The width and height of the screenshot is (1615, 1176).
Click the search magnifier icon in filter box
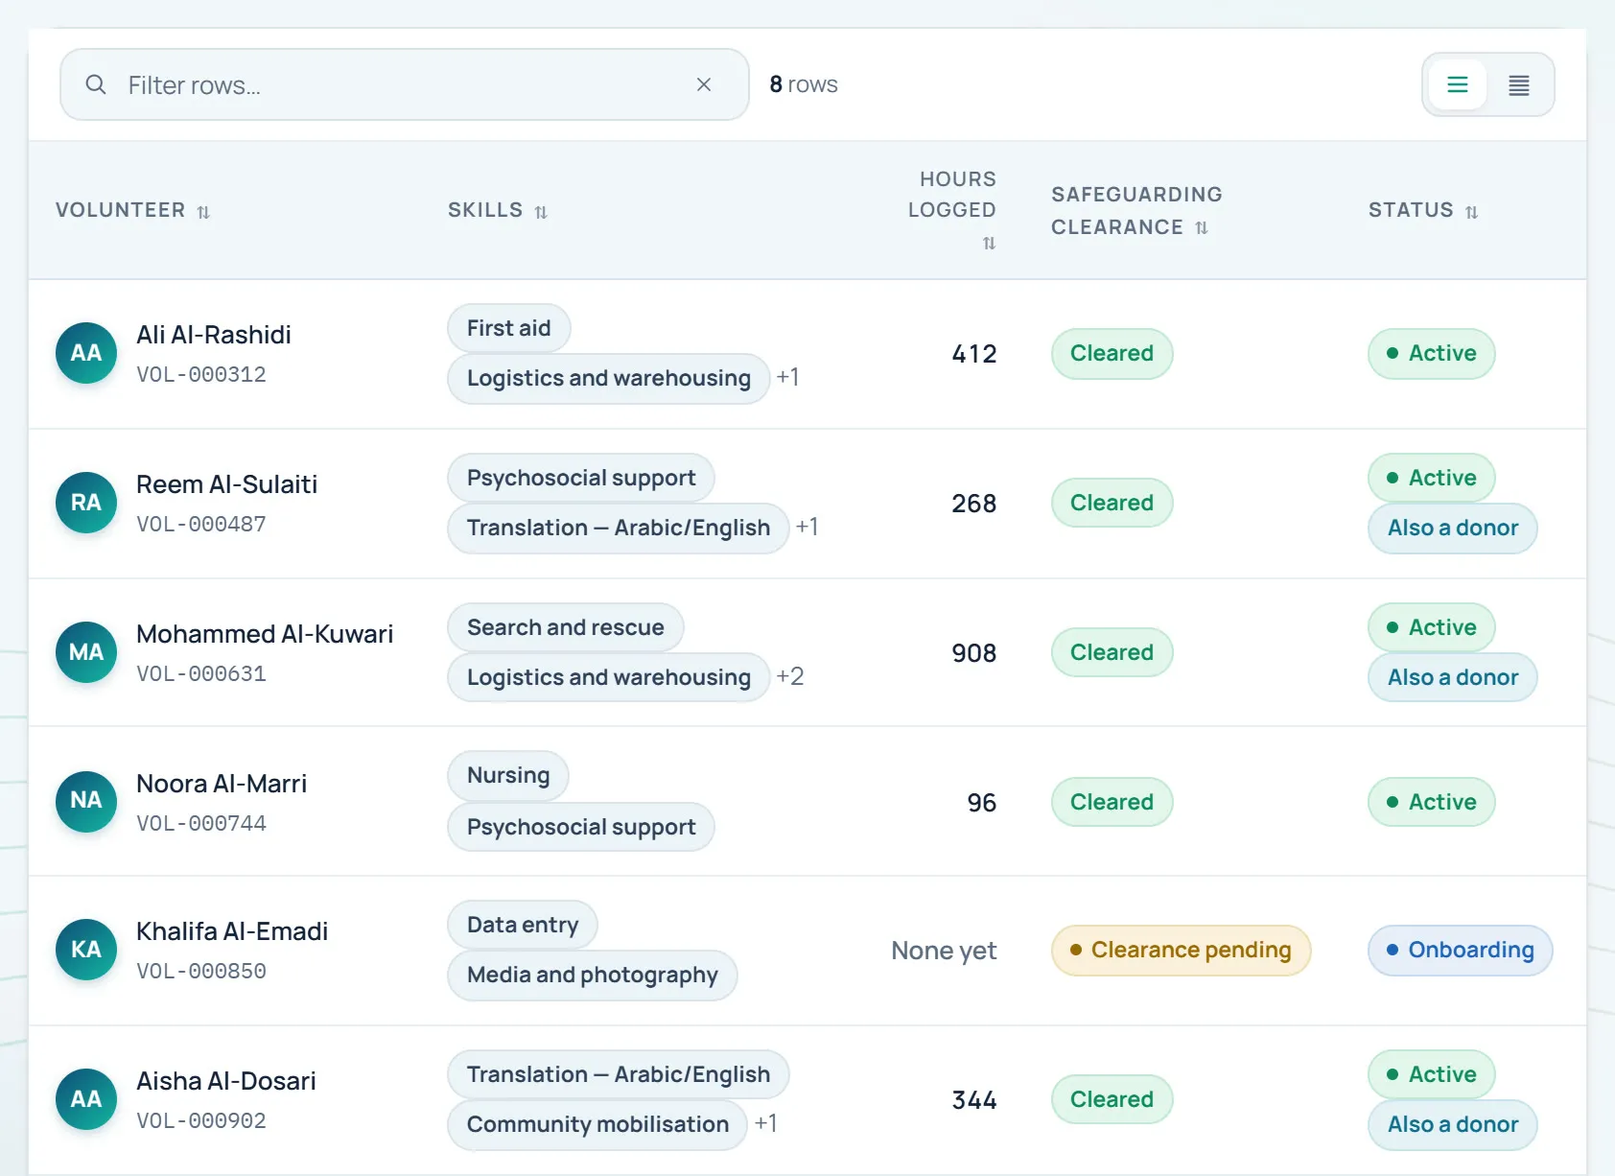click(96, 84)
